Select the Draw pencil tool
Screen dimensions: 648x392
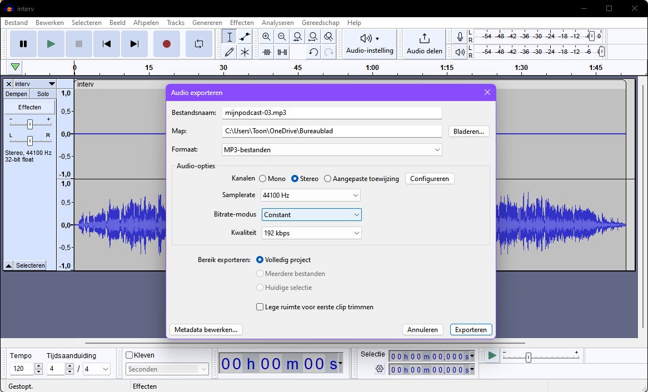230,52
